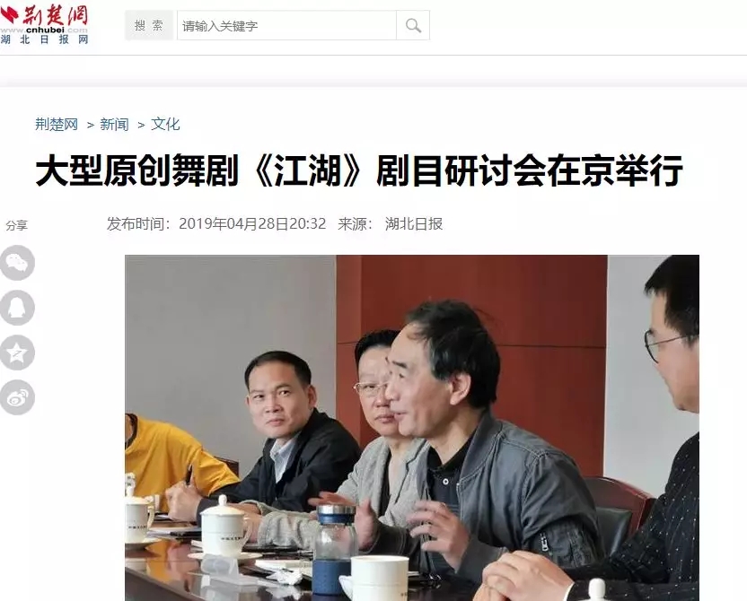Share article via WeChat icon

pyautogui.click(x=17, y=263)
